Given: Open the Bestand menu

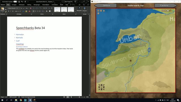Looking at the screenshot, I should pos(3,5).
